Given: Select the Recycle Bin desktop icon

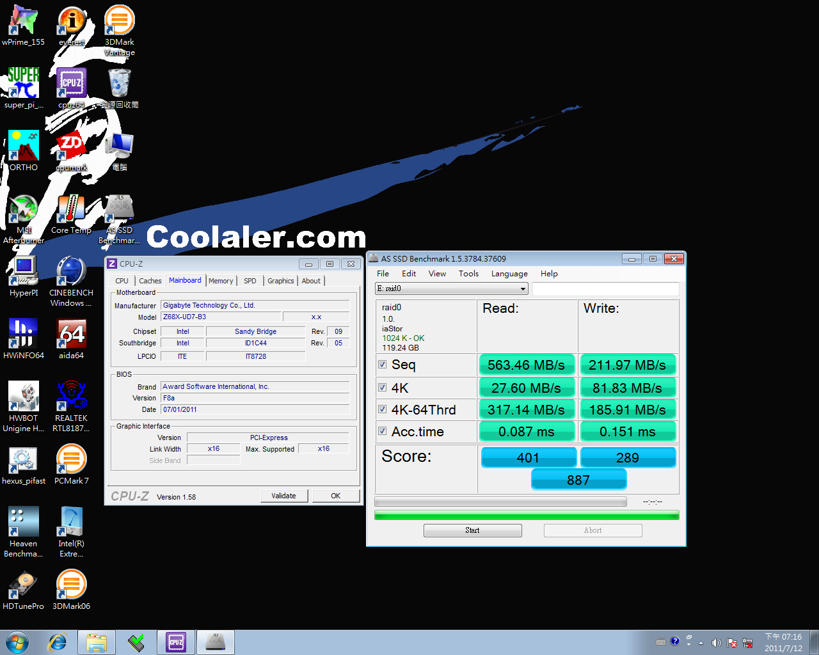Looking at the screenshot, I should [x=120, y=88].
